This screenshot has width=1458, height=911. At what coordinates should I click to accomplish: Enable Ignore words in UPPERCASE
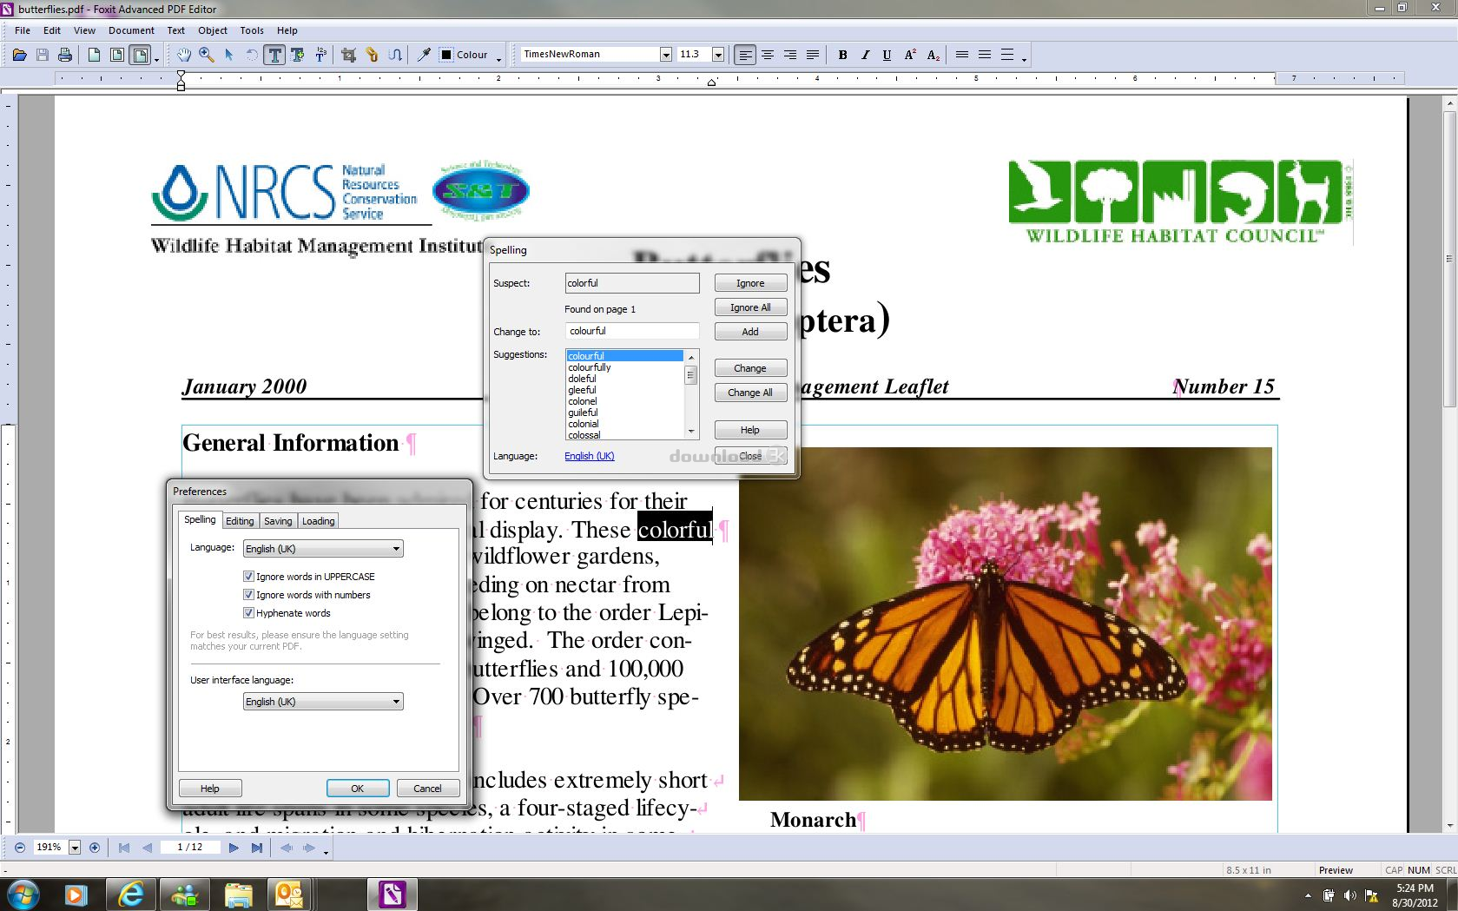pyautogui.click(x=248, y=576)
